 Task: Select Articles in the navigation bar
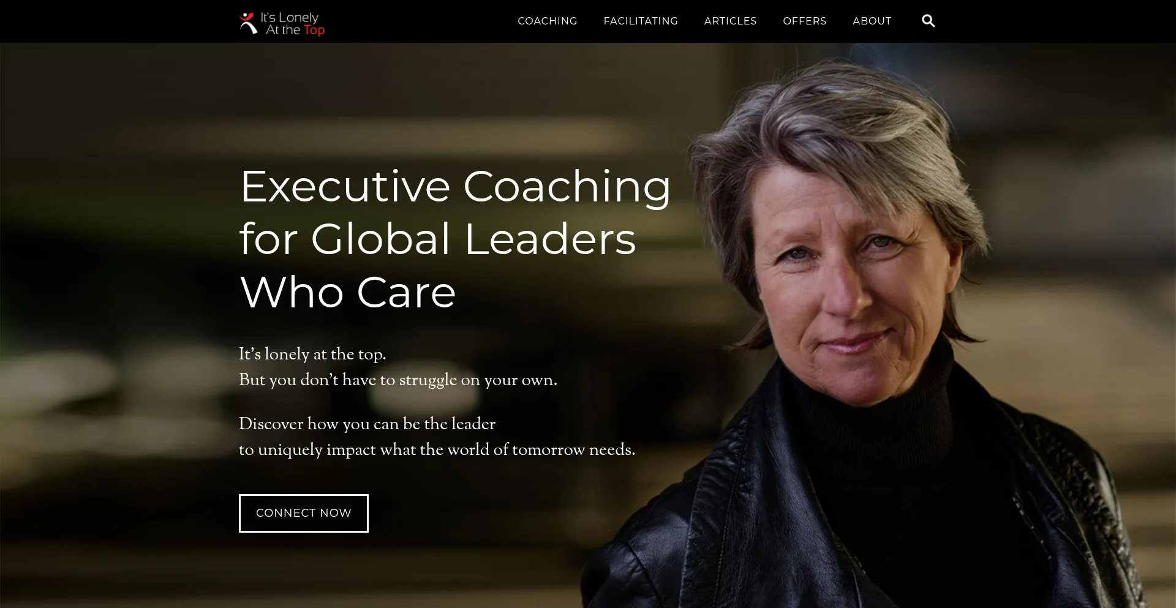point(730,21)
